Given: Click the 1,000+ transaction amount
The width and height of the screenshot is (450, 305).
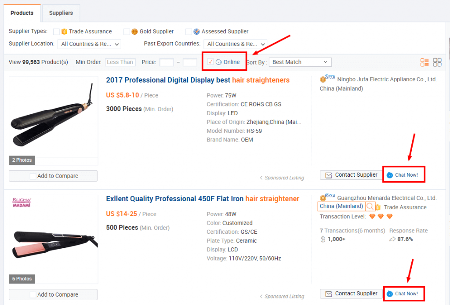Looking at the screenshot, I should coord(336,239).
